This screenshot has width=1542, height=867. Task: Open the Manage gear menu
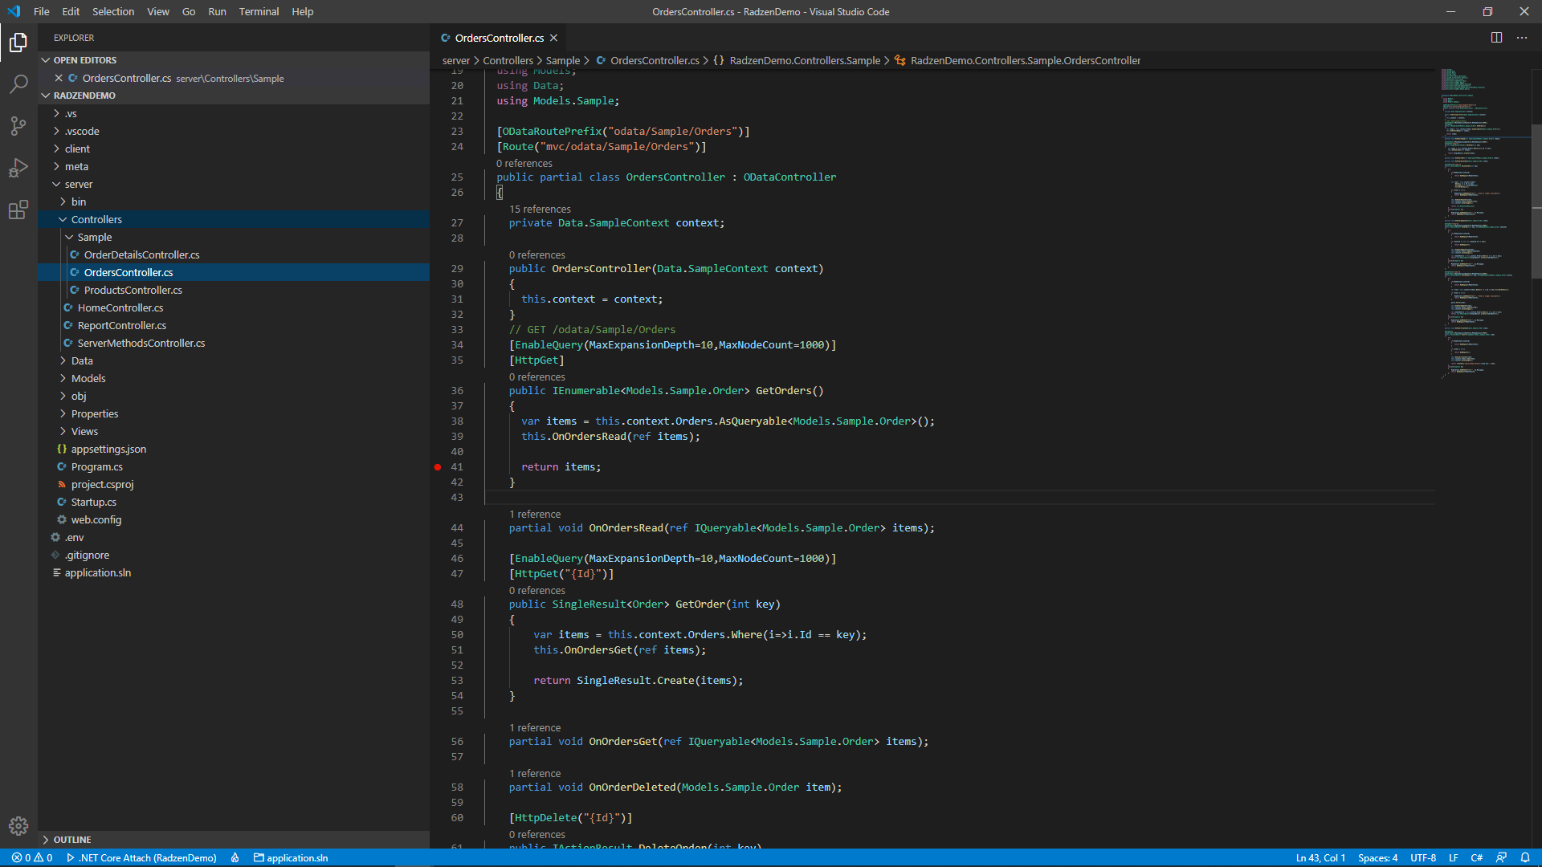point(18,826)
